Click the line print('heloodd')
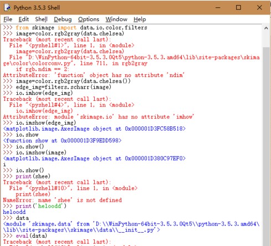This screenshot has width=271, height=246. (x=41, y=206)
